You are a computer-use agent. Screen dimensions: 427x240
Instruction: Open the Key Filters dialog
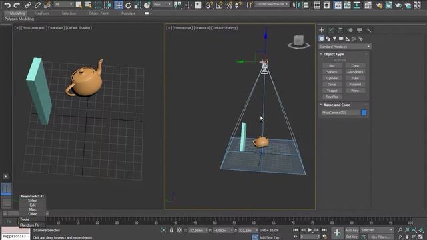pyautogui.click(x=380, y=237)
